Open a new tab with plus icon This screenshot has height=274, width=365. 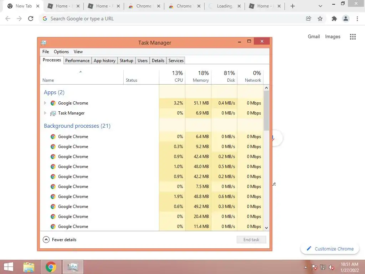tap(293, 6)
